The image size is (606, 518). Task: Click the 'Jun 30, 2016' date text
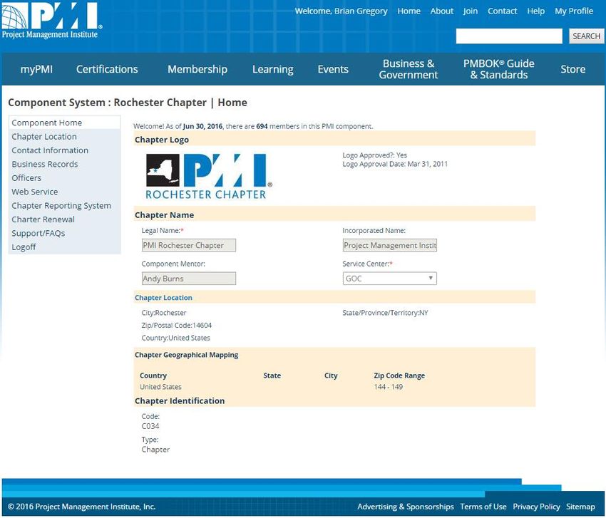pyautogui.click(x=202, y=126)
